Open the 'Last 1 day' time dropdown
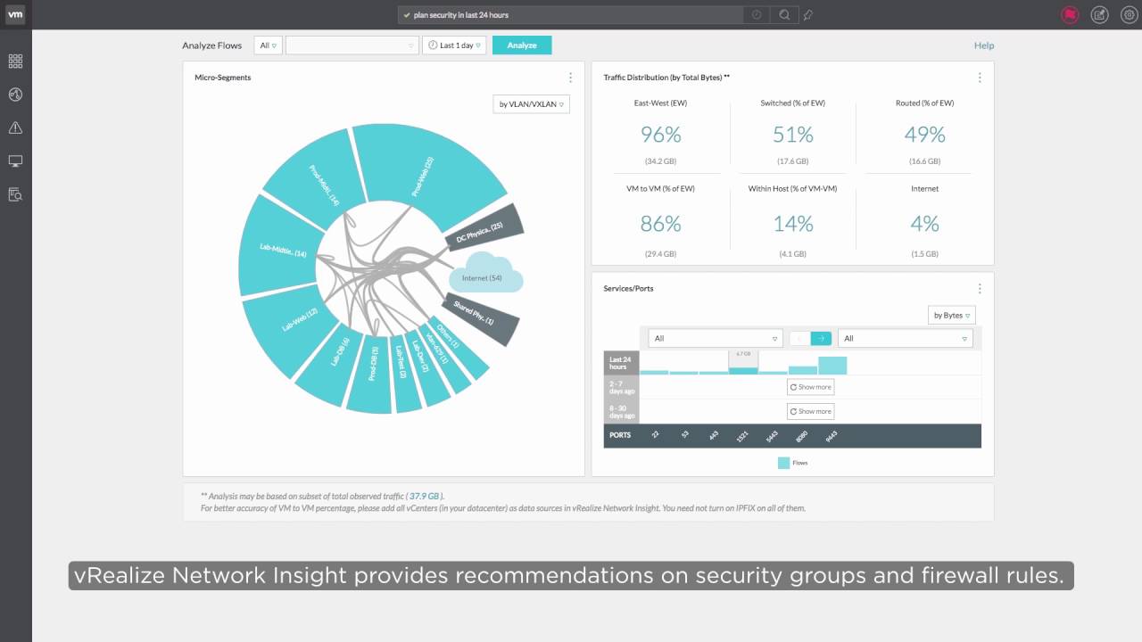This screenshot has height=642, width=1142. (x=454, y=45)
